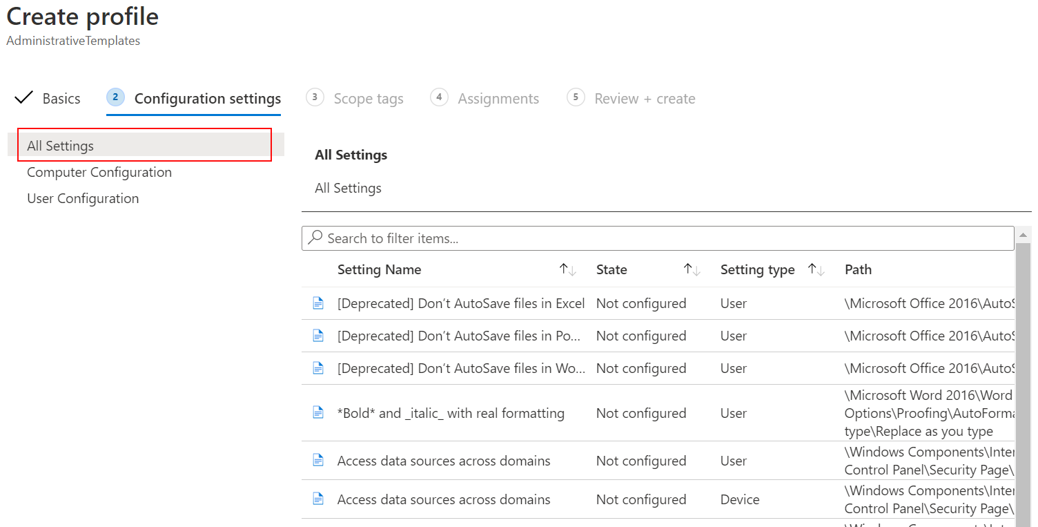
Task: Click document icon for Don't AutoSave files in Po... row
Action: pyautogui.click(x=318, y=336)
